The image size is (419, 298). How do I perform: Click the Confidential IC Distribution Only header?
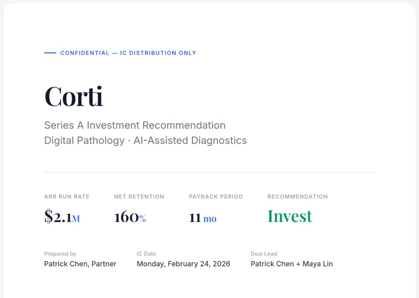(128, 53)
